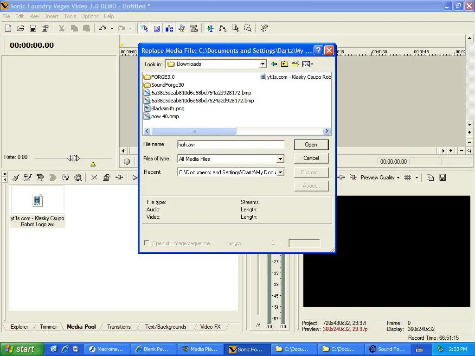
Task: Click the Save project floppy icon
Action: coord(33,28)
